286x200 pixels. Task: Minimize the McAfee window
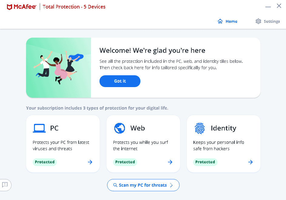point(268,7)
